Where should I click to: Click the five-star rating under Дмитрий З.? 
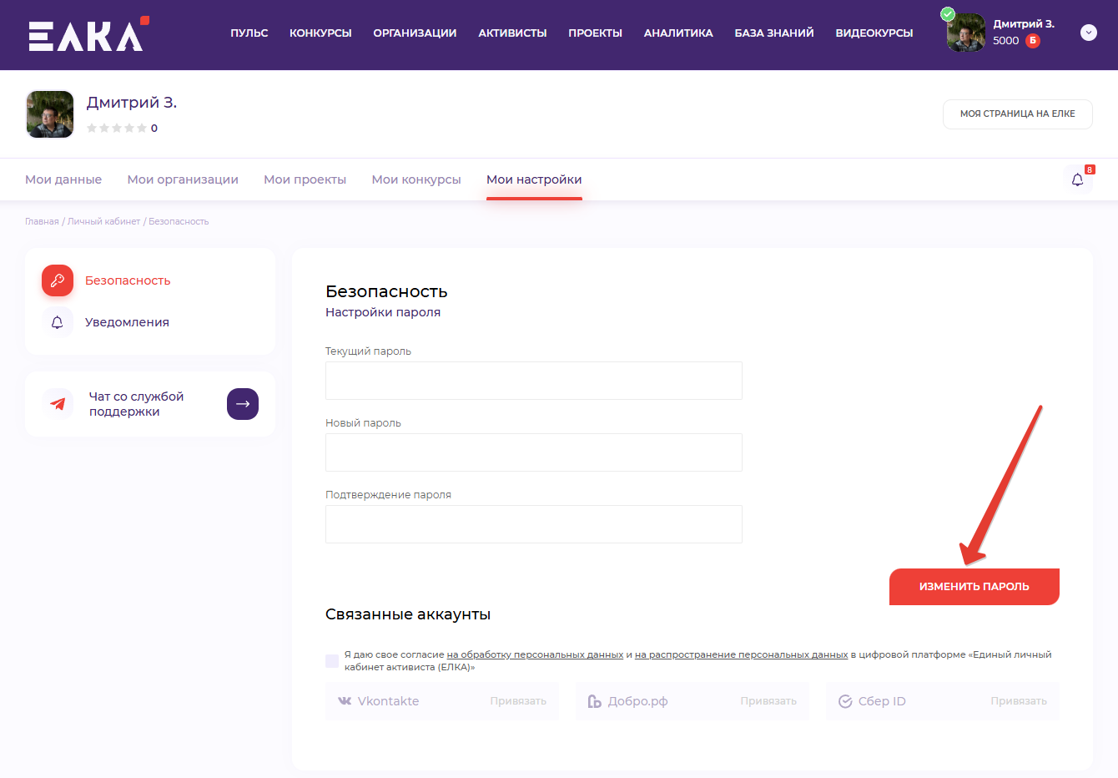(117, 128)
